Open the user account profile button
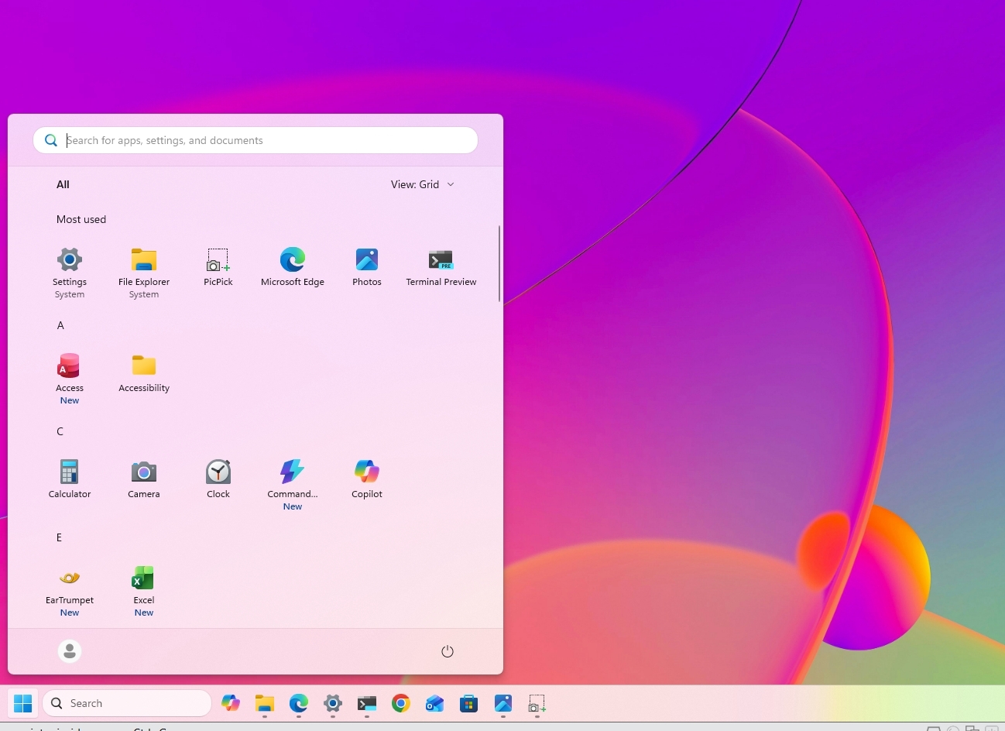The height and width of the screenshot is (731, 1005). 70,651
